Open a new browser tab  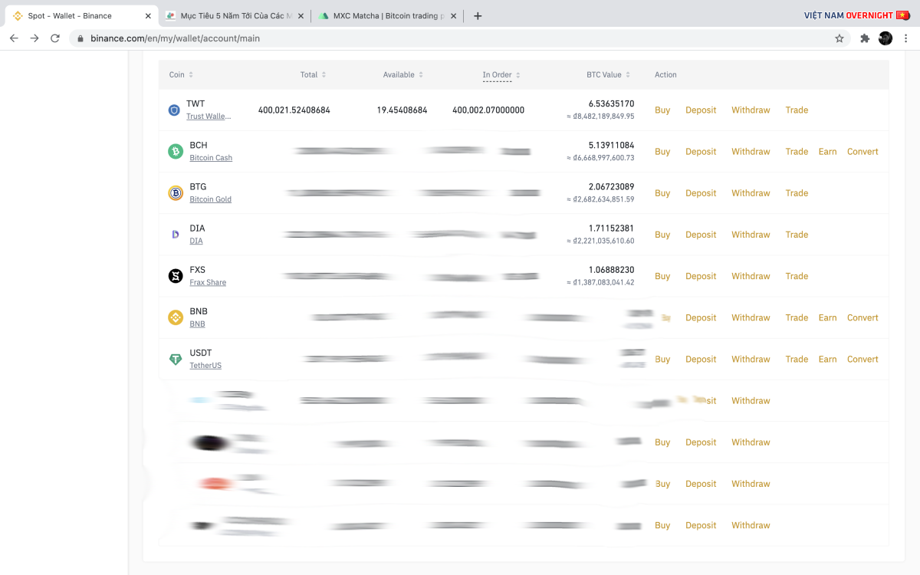pos(478,16)
